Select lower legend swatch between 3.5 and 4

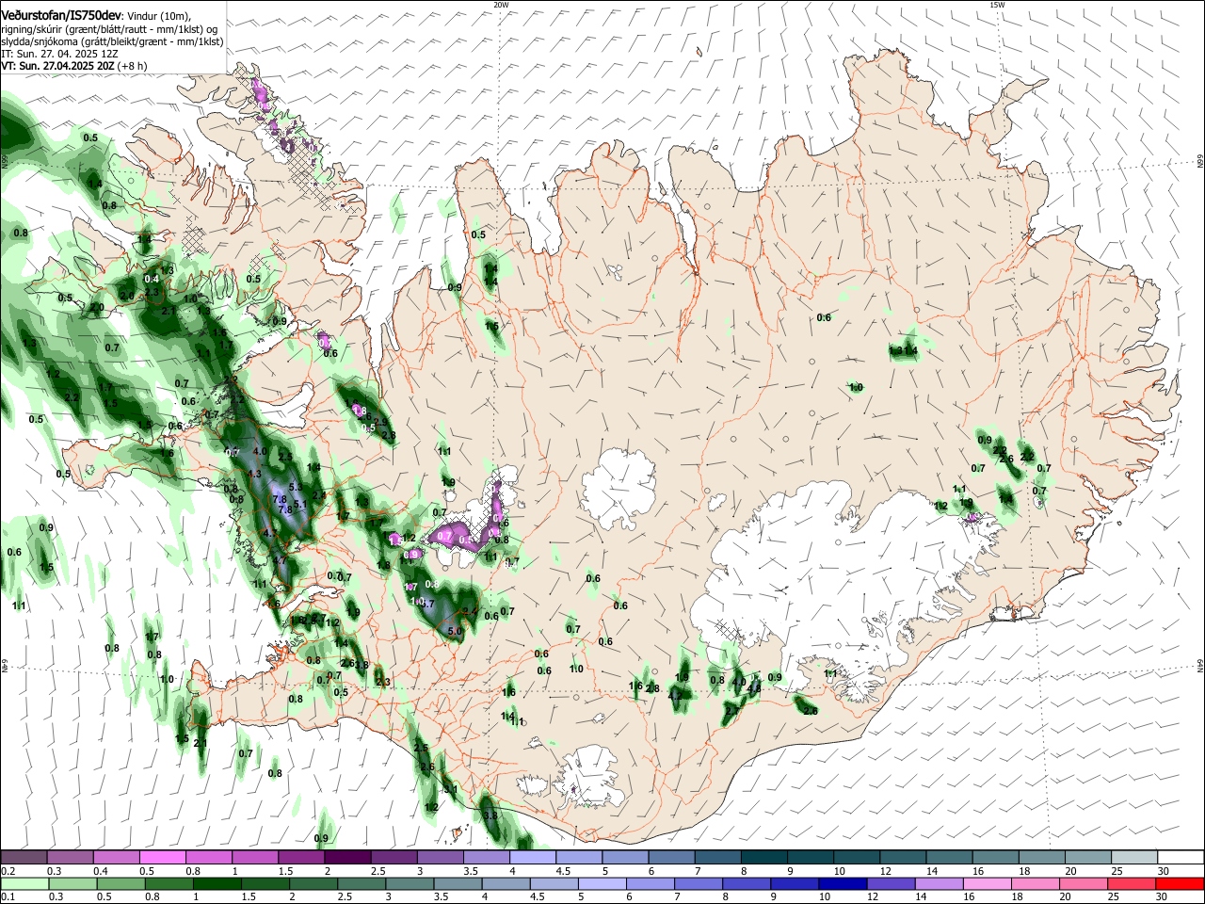click(x=458, y=883)
